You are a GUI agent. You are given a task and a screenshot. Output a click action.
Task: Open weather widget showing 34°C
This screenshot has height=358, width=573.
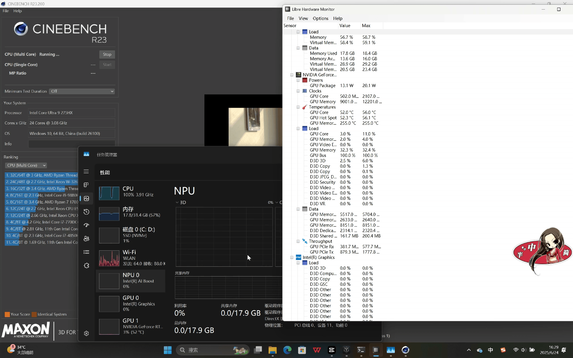[20, 350]
